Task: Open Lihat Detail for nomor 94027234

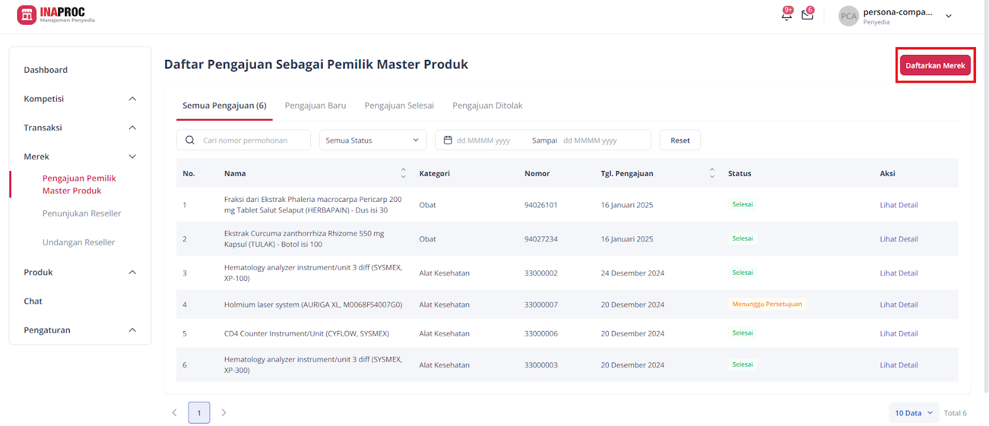Action: [899, 239]
